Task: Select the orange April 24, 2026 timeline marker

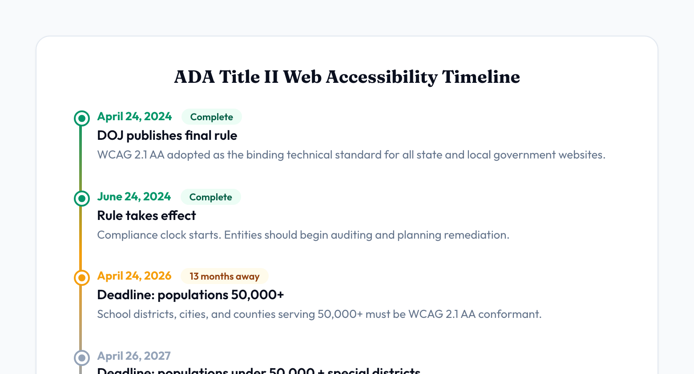Action: pyautogui.click(x=82, y=278)
